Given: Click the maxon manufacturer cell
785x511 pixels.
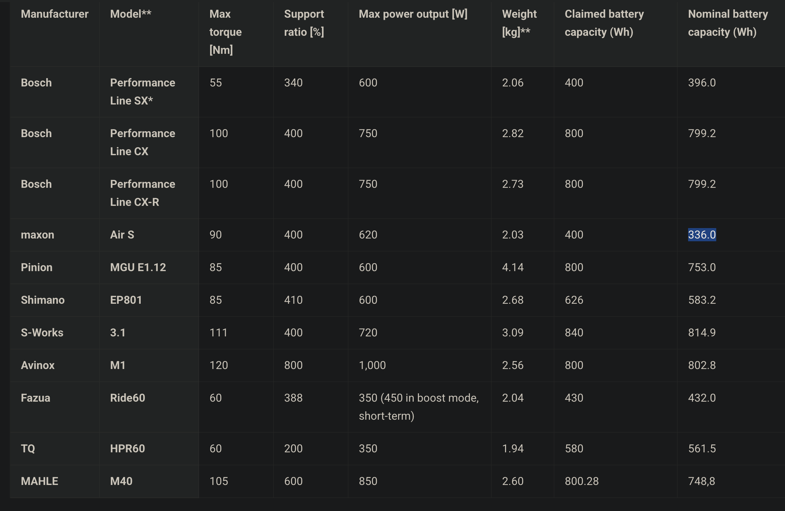Looking at the screenshot, I should click(x=38, y=235).
